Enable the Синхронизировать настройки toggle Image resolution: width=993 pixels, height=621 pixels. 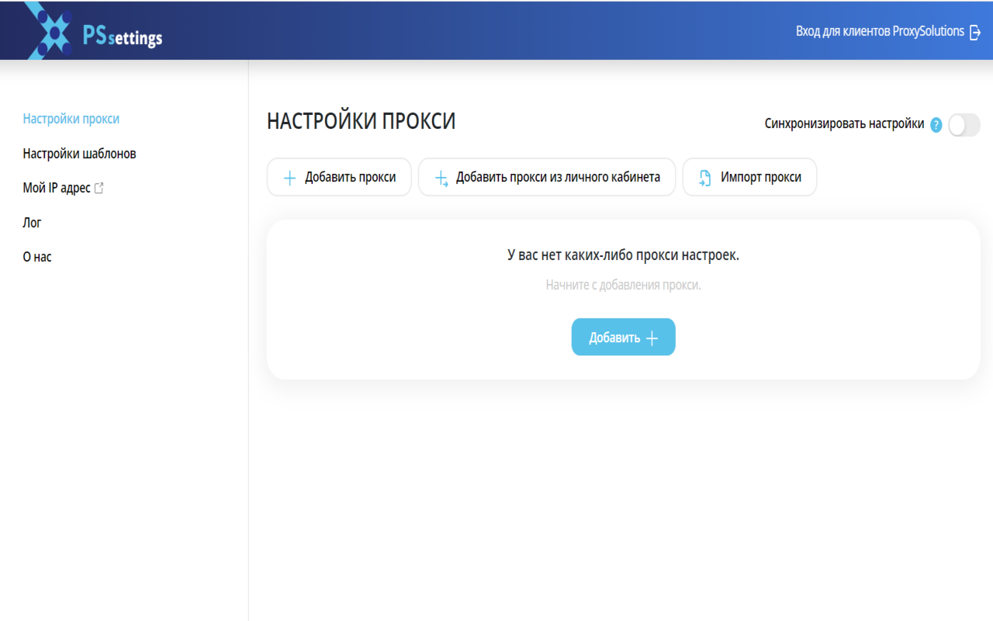tap(964, 125)
